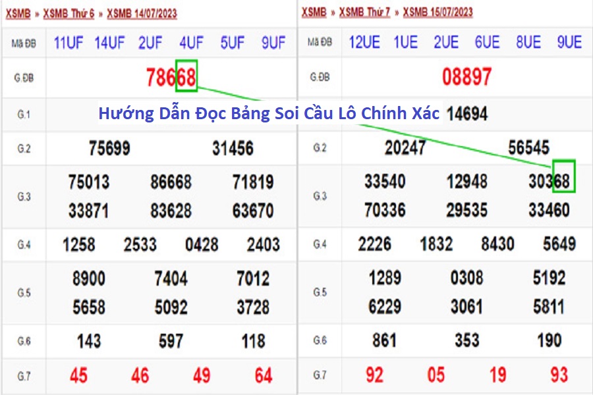Click the G.3 number 86668
The image size is (593, 395).
[x=171, y=182]
